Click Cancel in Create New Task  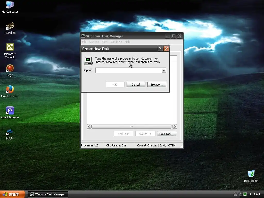[x=136, y=85]
